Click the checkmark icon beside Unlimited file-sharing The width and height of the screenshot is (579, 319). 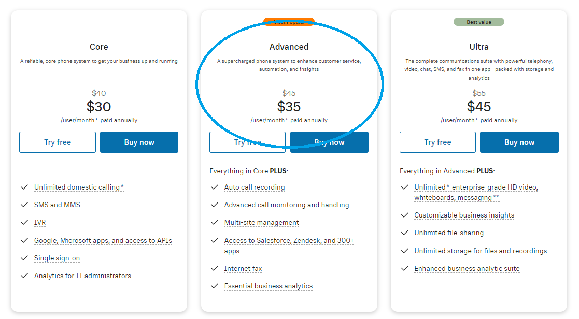coord(404,233)
